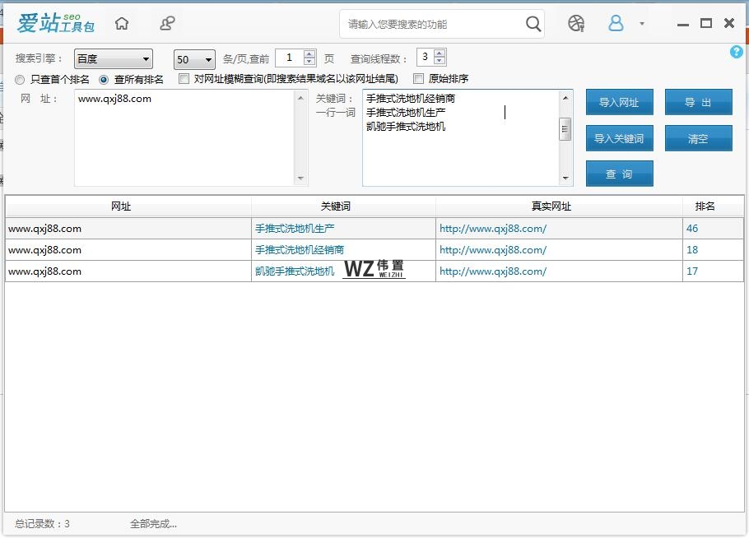749x538 pixels.
Task: Select the 查所有排名 radio option
Action: pos(104,80)
